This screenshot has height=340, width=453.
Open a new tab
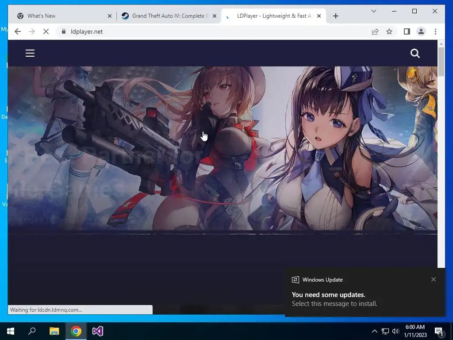coord(335,16)
